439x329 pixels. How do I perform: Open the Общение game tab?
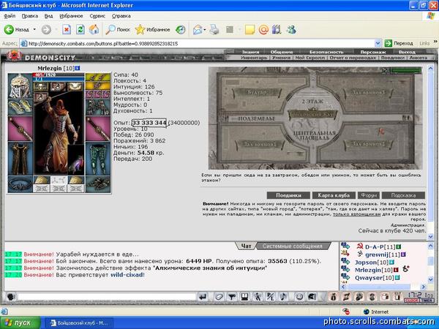click(x=282, y=52)
